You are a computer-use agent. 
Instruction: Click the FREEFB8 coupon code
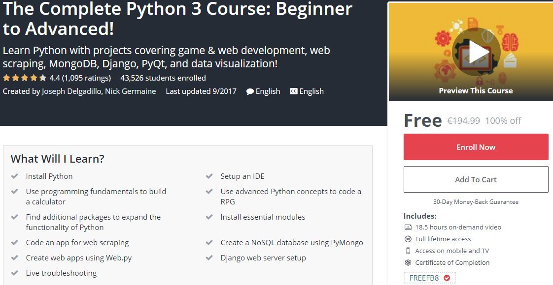(424, 278)
